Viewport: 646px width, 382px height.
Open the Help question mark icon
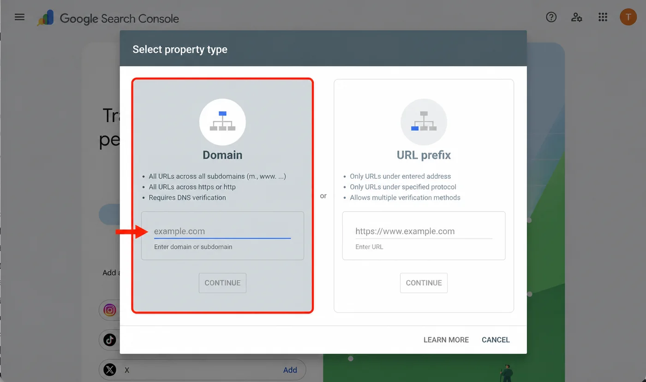click(x=551, y=18)
